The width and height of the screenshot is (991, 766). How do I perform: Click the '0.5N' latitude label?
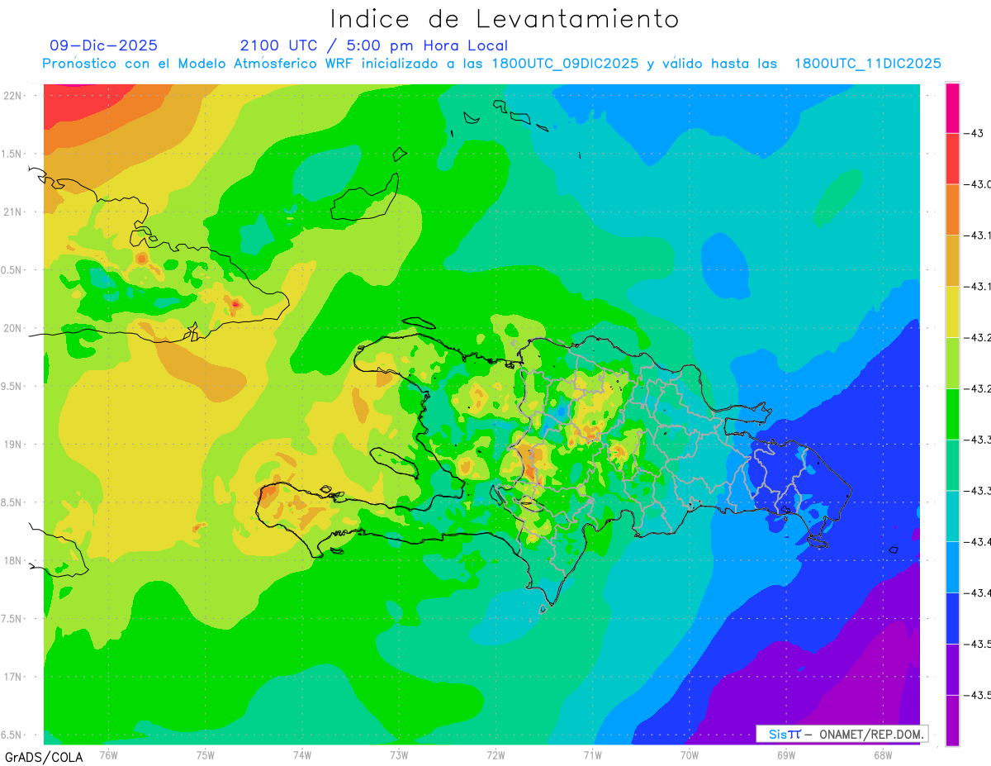[12, 270]
